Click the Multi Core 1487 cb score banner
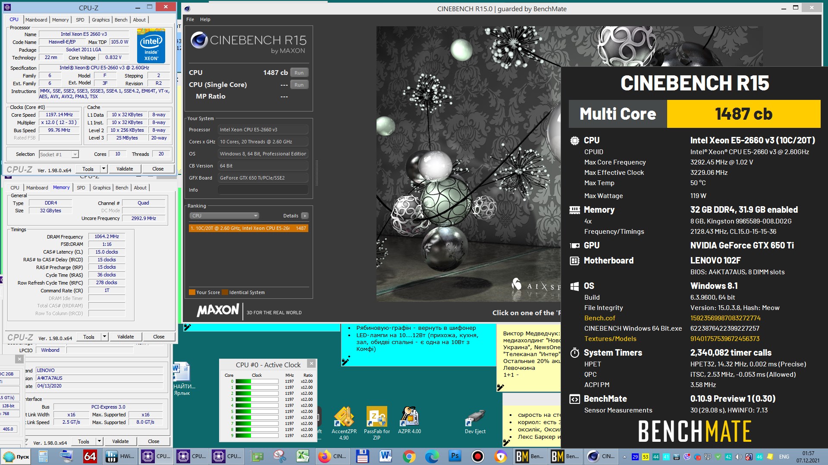Screen dimensions: 828x465 (694, 114)
